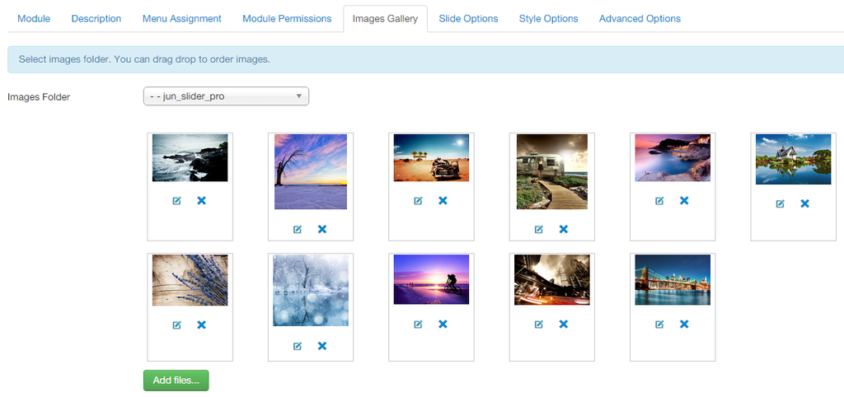This screenshot has width=844, height=397.
Task: Select the desert vintage car thumbnail
Action: pos(431,157)
